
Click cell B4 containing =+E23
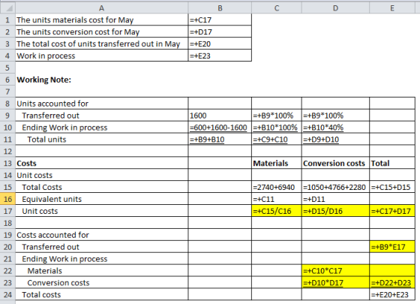pyautogui.click(x=220, y=56)
